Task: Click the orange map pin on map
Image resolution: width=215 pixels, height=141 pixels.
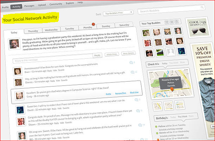Action: click(172, 90)
